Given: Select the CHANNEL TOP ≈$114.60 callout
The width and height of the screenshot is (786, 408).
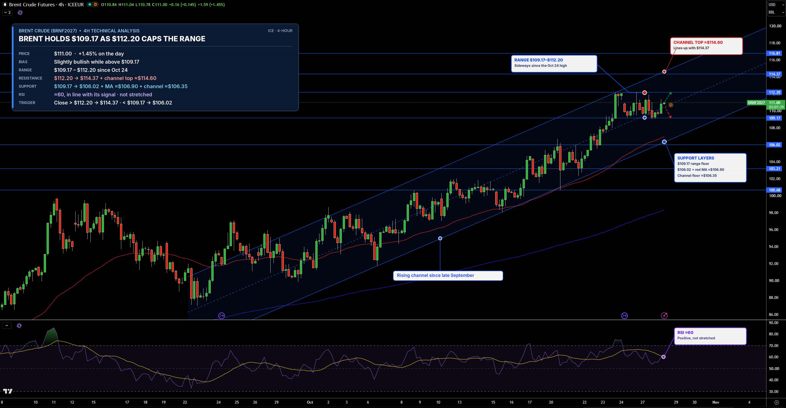Looking at the screenshot, I should [x=706, y=46].
